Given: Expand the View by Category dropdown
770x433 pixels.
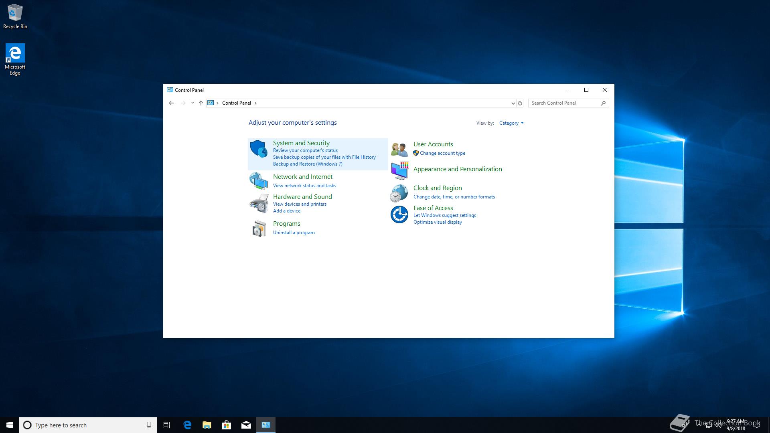Looking at the screenshot, I should click(x=511, y=123).
